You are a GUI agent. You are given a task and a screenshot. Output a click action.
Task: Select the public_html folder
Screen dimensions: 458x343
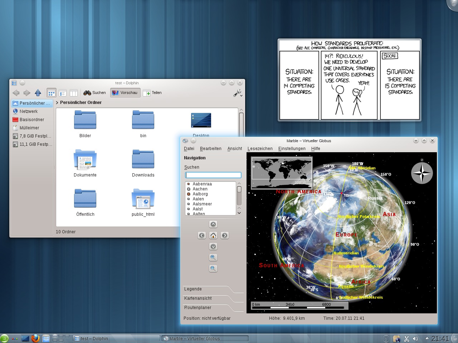click(143, 202)
